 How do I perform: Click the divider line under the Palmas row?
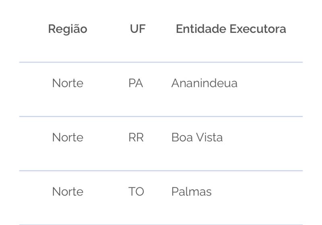(x=161, y=224)
